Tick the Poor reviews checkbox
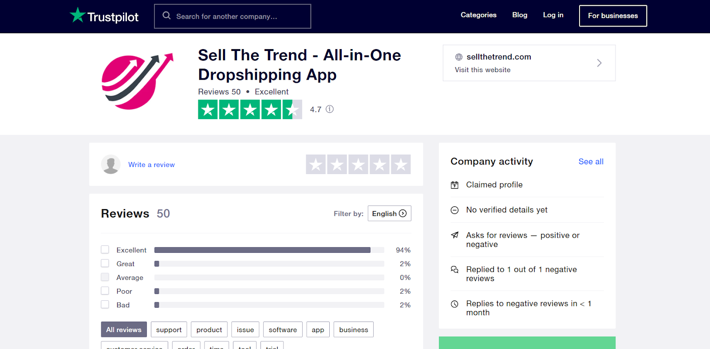This screenshot has height=349, width=710. (x=105, y=291)
